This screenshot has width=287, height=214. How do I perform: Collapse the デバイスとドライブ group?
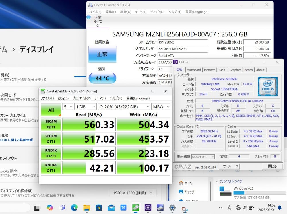[x=217, y=182]
